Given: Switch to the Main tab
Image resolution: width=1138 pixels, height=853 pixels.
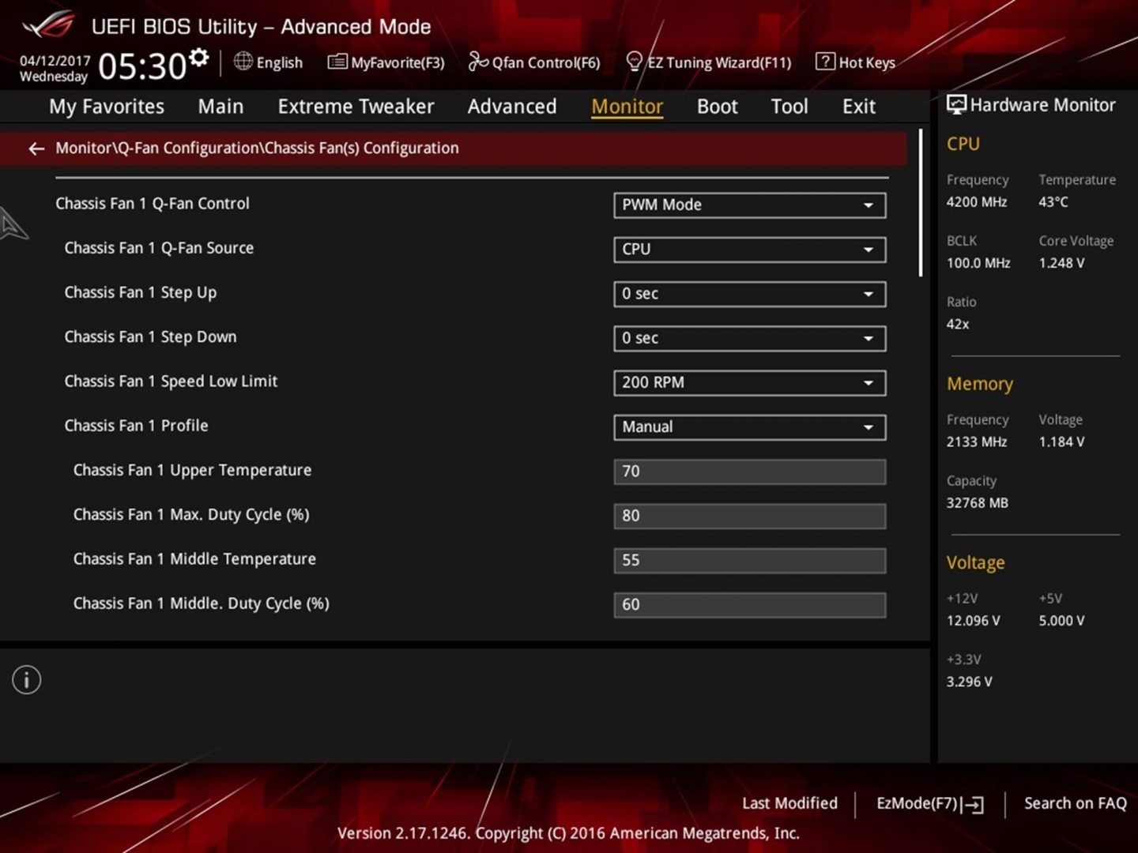Looking at the screenshot, I should [220, 107].
